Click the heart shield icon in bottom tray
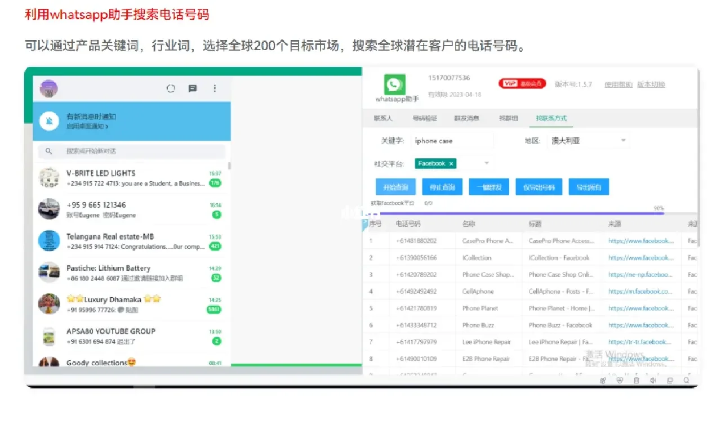 [620, 381]
